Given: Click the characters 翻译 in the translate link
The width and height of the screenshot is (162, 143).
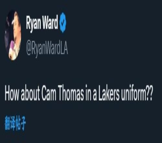Looking at the screenshot, I should click(10, 123).
